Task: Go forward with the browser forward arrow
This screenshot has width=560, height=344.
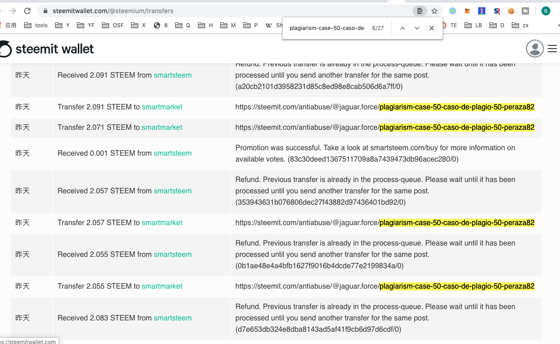Action: tap(13, 11)
